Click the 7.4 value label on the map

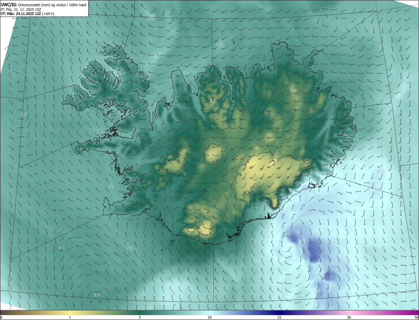click(129, 248)
